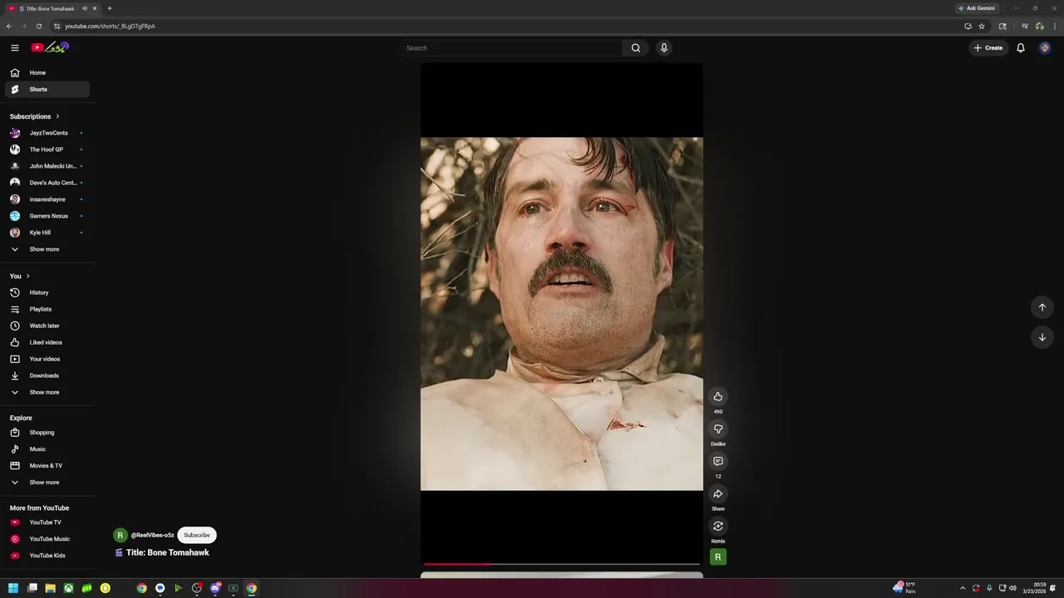This screenshot has width=1064, height=598.
Task: Open a new browser tab
Action: point(109,8)
